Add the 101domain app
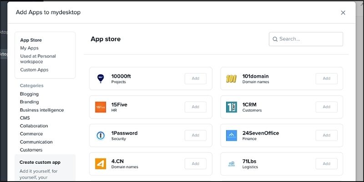The width and height of the screenshot is (364, 182). pos(326,78)
